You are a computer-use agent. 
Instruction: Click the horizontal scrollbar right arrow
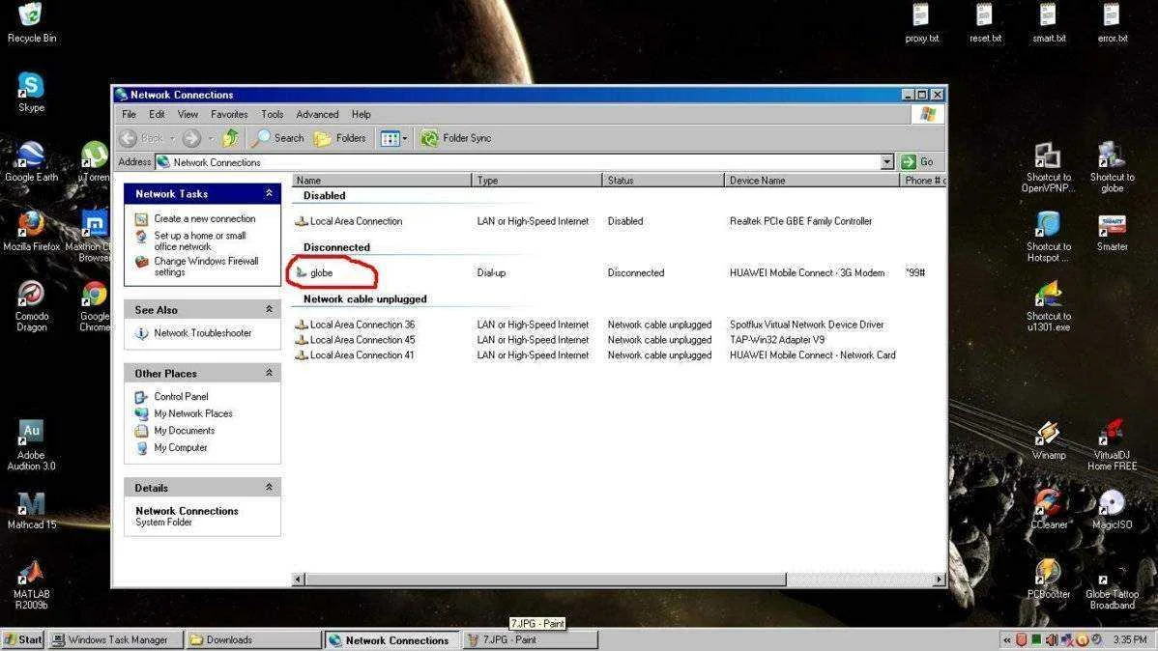[x=939, y=580]
